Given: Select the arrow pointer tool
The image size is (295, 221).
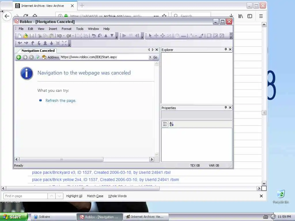Looking at the screenshot, I should [150, 35].
